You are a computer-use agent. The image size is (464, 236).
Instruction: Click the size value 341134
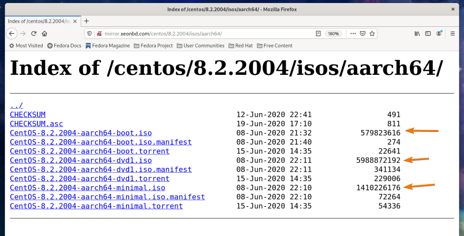tap(387, 170)
